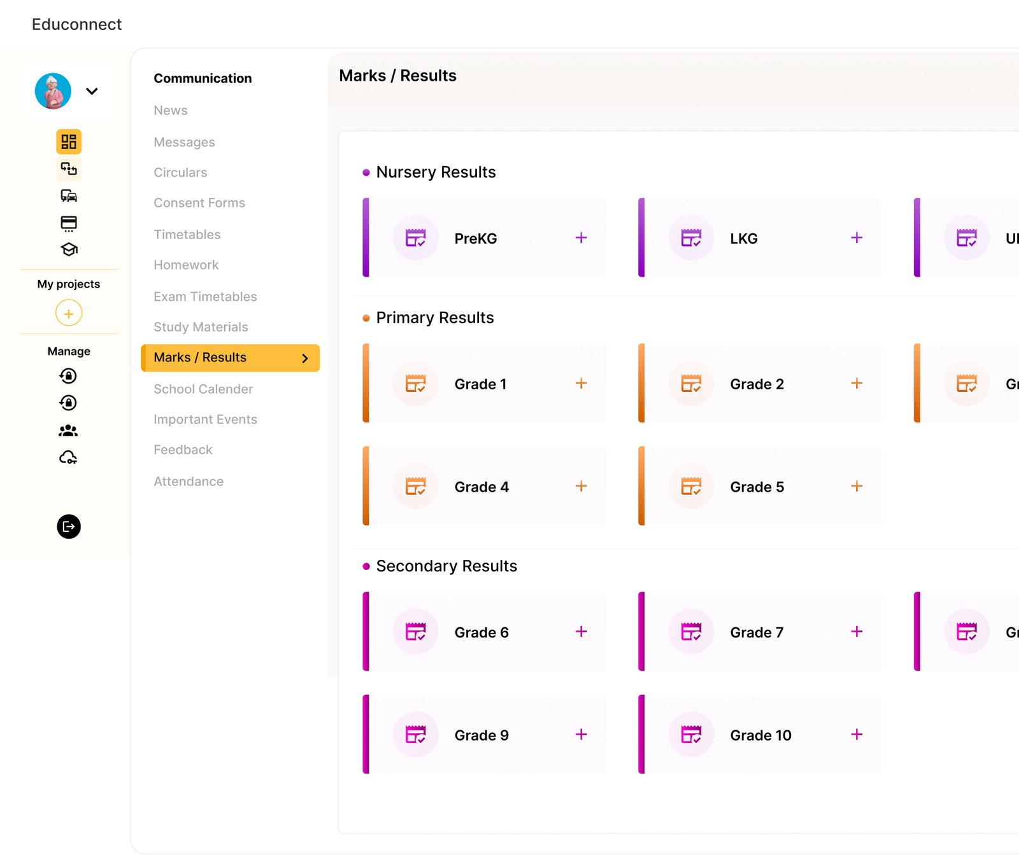1019x855 pixels.
Task: Open the School Calender page
Action: click(203, 389)
